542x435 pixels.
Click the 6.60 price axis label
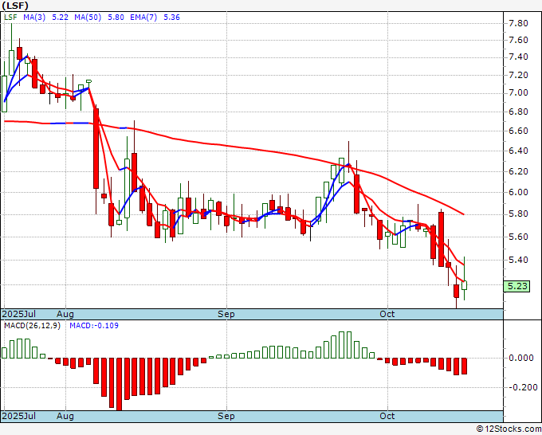point(518,131)
